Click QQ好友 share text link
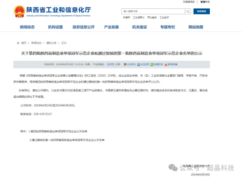 tap(131, 65)
